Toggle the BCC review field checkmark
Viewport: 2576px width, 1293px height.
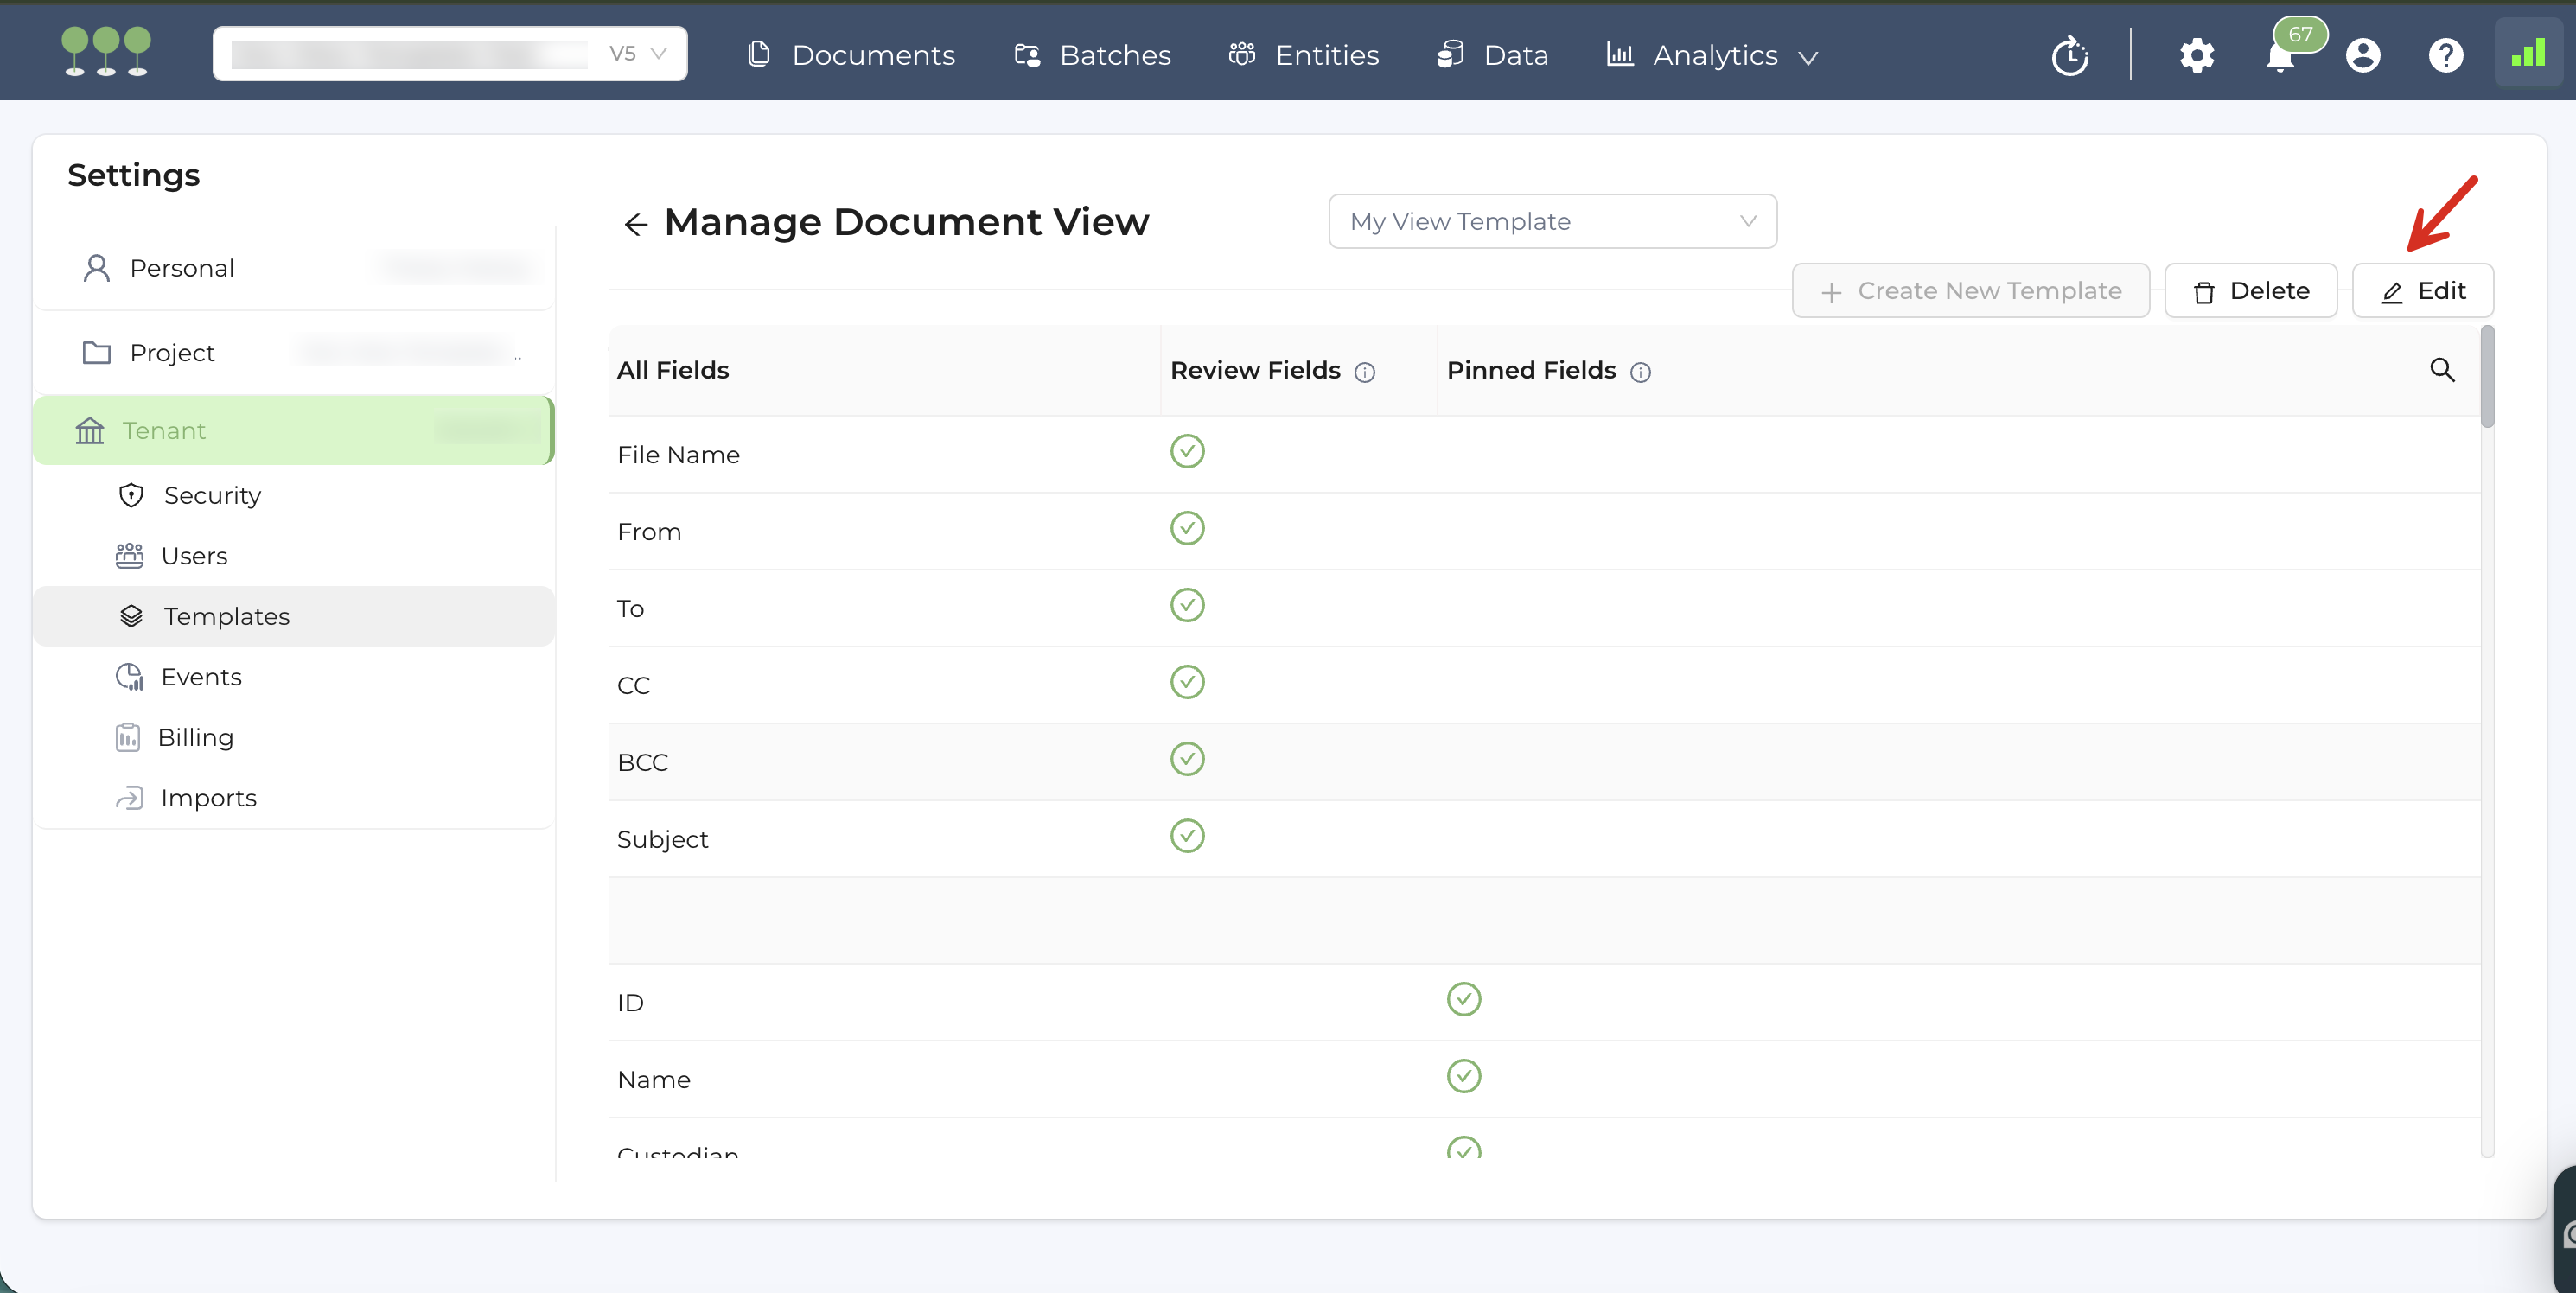pyautogui.click(x=1187, y=759)
